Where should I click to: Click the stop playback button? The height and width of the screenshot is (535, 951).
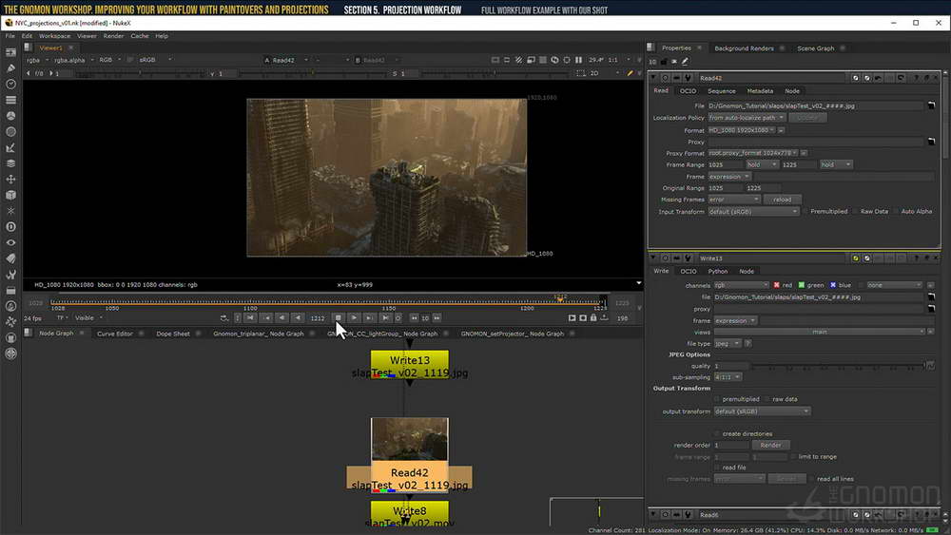click(x=339, y=317)
